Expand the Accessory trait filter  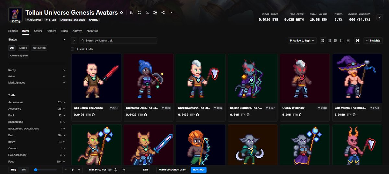[37, 109]
